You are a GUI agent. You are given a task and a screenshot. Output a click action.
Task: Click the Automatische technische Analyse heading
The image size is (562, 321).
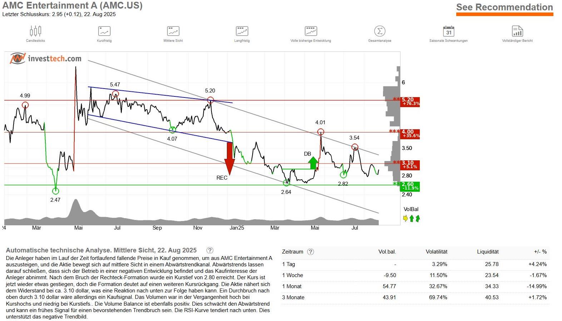tap(101, 250)
